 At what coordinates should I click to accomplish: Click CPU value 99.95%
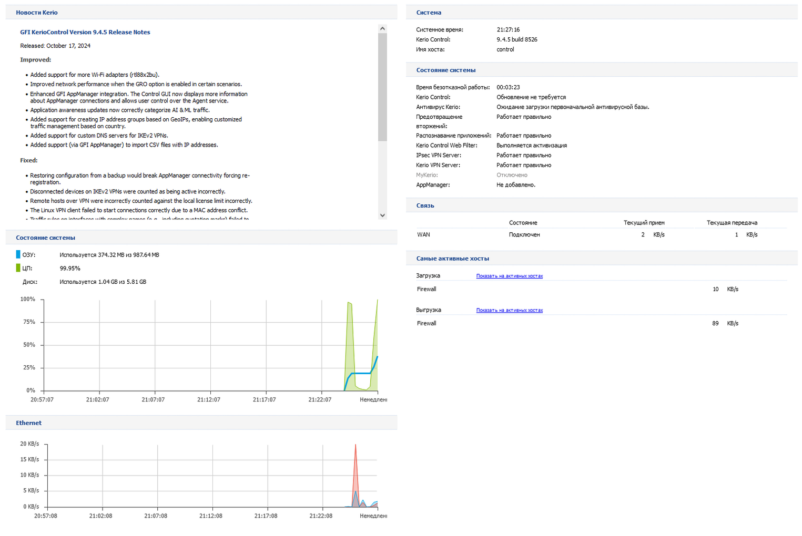click(x=70, y=269)
